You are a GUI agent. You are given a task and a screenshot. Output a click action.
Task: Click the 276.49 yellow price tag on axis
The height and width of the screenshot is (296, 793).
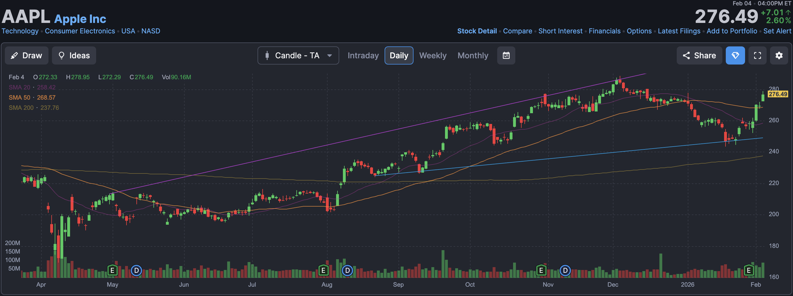[778, 94]
